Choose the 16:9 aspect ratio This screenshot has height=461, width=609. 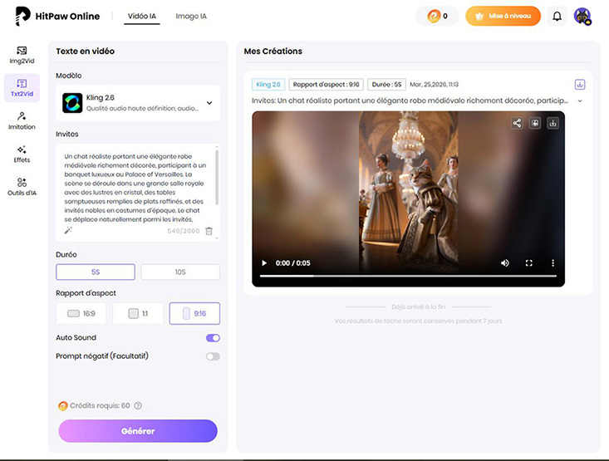coord(81,313)
